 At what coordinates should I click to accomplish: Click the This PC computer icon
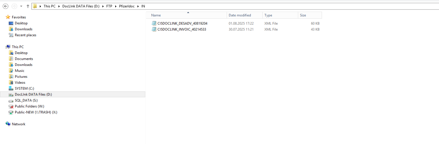point(8,47)
